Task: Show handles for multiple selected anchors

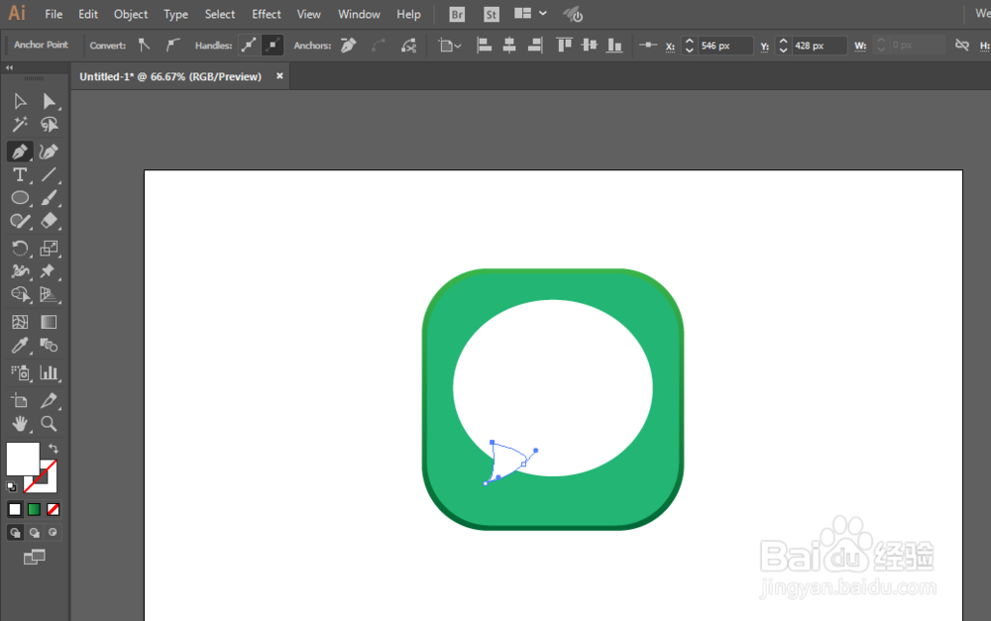Action: pyautogui.click(x=249, y=45)
